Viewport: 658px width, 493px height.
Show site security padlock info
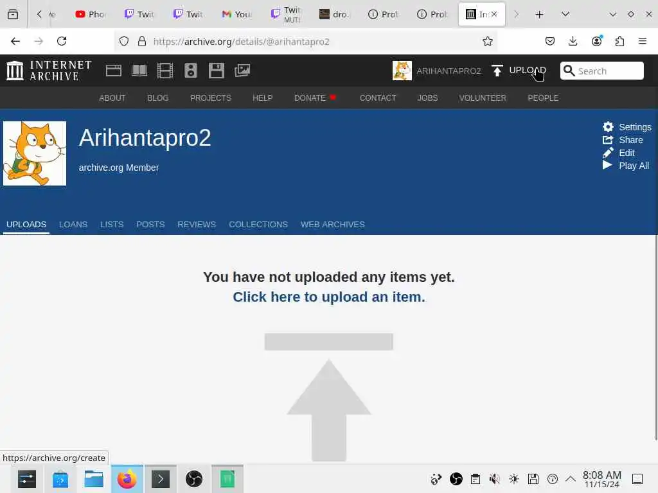tap(142, 41)
